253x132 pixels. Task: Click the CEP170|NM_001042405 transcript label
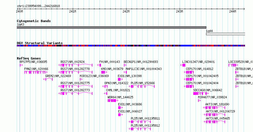(x=202, y=76)
